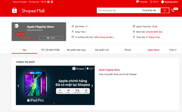
Task: Click the iPad Pro banner image
Action: (55, 85)
